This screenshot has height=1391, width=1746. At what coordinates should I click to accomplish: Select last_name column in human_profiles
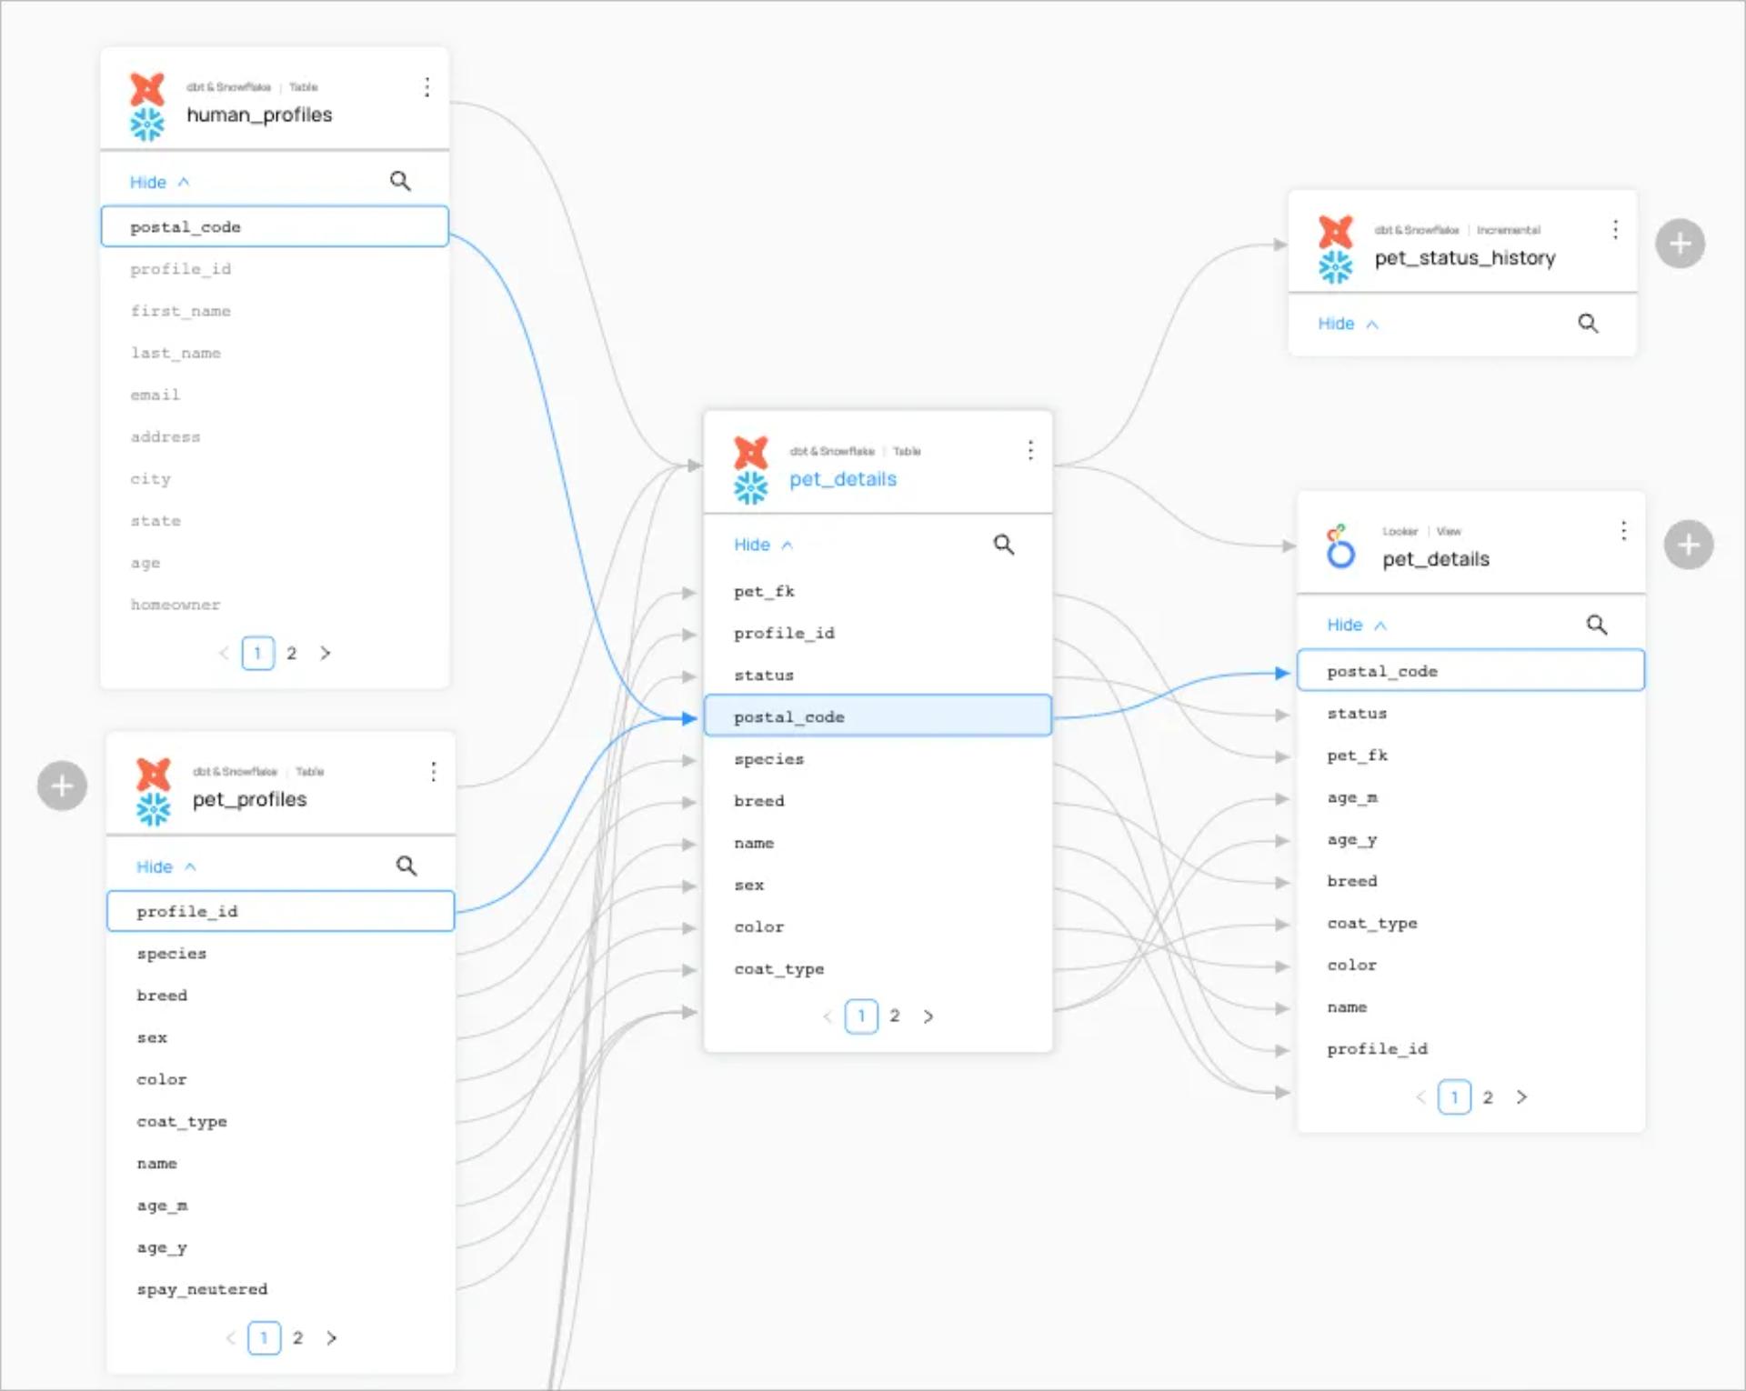(275, 353)
